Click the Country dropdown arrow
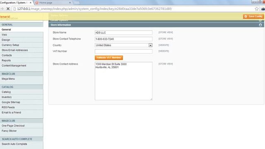Image resolution: width=265 pixels, height=149 pixels. [x=150, y=45]
